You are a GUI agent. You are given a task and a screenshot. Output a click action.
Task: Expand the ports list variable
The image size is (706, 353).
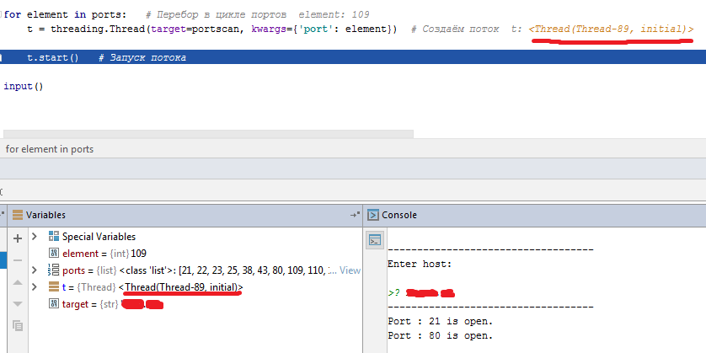(x=35, y=270)
